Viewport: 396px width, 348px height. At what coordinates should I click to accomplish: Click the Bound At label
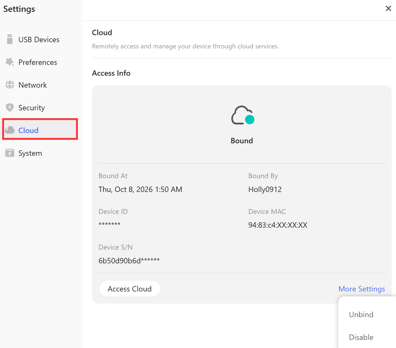point(113,176)
